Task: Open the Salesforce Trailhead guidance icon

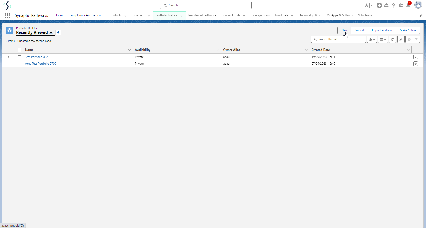Action: 386,5
